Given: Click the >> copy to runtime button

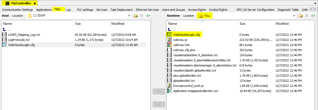Looking at the screenshot, I should click(159, 91).
